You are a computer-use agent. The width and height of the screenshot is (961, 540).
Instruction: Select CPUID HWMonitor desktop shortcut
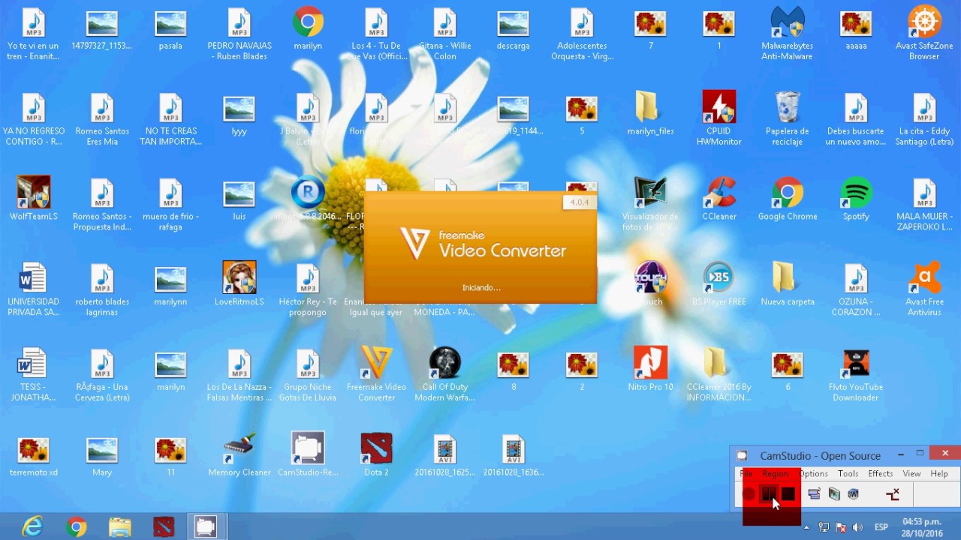[718, 118]
